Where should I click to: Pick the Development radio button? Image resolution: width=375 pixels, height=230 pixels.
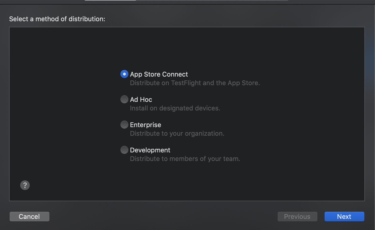coord(124,150)
